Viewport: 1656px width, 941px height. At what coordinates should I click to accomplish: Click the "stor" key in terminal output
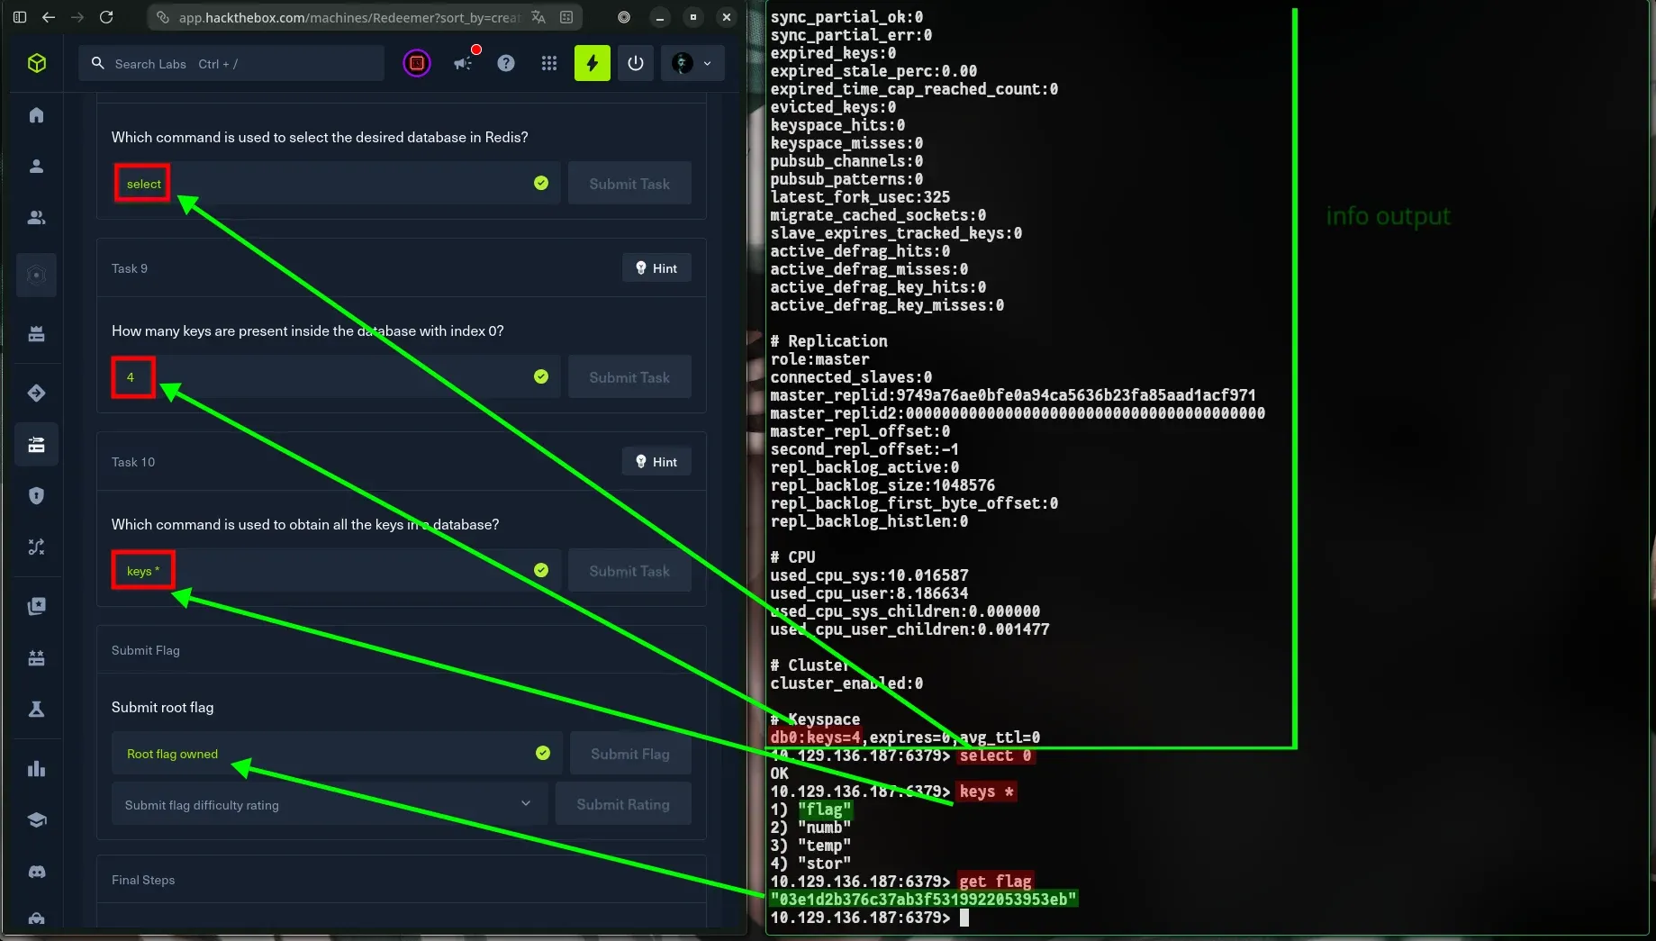[x=825, y=864]
